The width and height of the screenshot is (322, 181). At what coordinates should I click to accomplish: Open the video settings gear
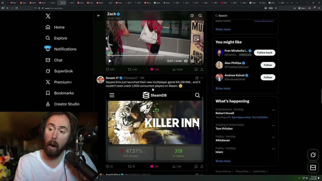tap(192, 61)
